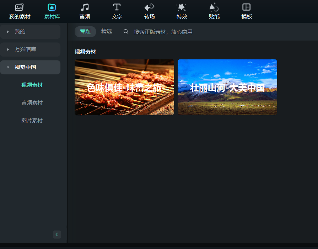Select the 素材库 cloud library icon
The image size is (318, 249).
(x=52, y=7)
